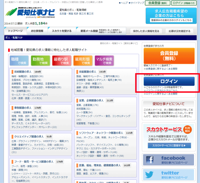
Task: Select the red 最寄り駅で検索 tile
Action: click(x=61, y=61)
